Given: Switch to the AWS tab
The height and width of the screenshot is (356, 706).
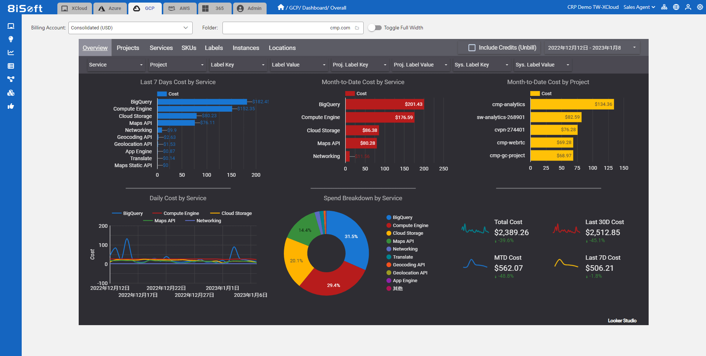Looking at the screenshot, I should click(179, 8).
